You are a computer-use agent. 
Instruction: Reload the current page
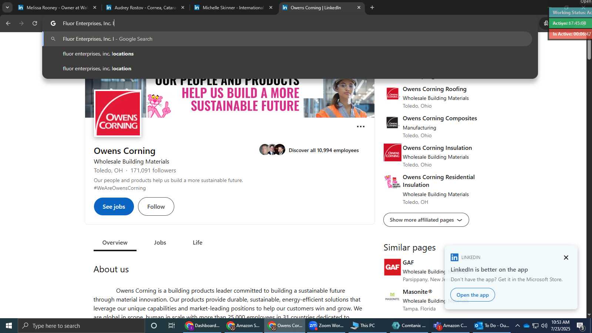pos(35,23)
